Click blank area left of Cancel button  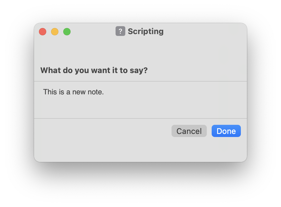click(102, 131)
